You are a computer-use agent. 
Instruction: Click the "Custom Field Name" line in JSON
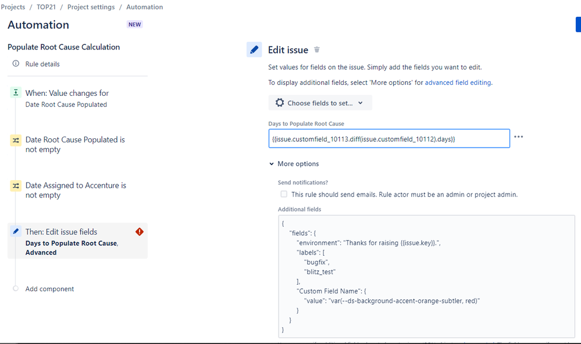[x=332, y=291]
